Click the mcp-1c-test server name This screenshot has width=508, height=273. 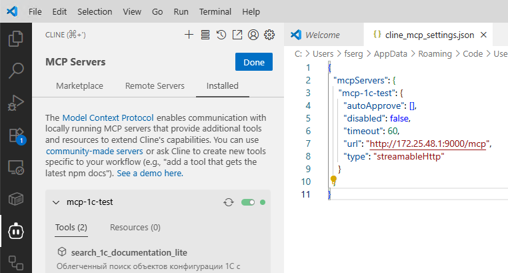pyautogui.click(x=90, y=202)
